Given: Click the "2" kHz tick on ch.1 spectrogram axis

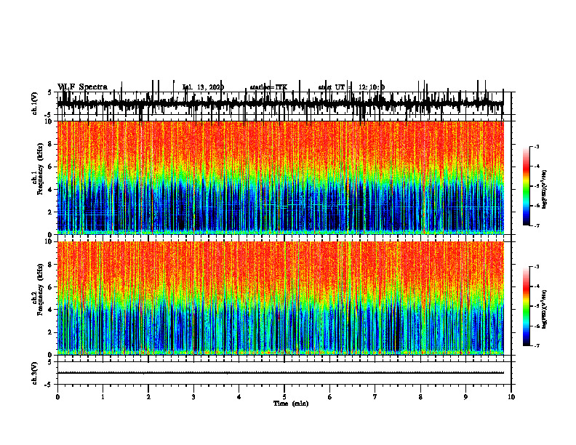Looking at the screenshot, I should click(x=51, y=212).
